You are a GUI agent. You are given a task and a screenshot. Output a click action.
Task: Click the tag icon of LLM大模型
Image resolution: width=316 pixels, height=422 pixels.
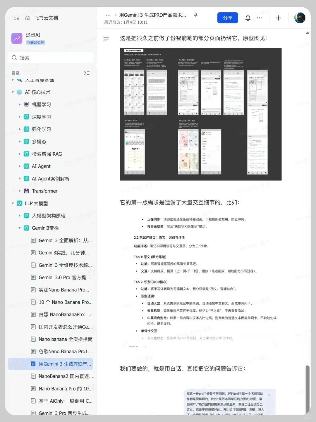20,203
